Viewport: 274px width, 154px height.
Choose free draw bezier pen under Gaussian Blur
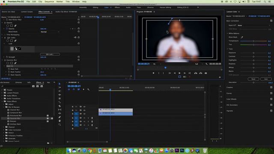pos(15,63)
